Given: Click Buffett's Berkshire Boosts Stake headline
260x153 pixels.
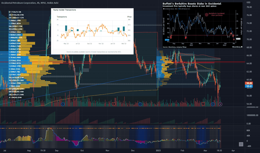Looking at the screenshot, I should (x=192, y=4).
